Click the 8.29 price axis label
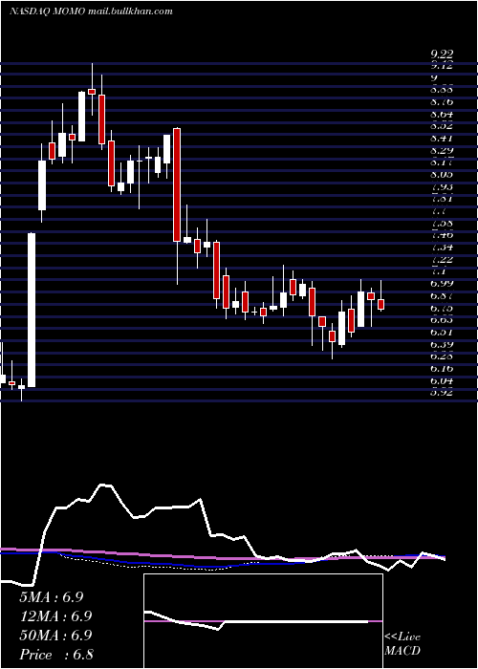This screenshot has height=669, width=478. click(x=442, y=150)
